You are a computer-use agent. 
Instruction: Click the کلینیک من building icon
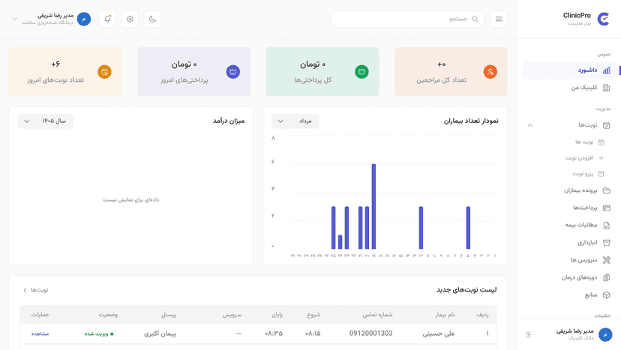(606, 88)
